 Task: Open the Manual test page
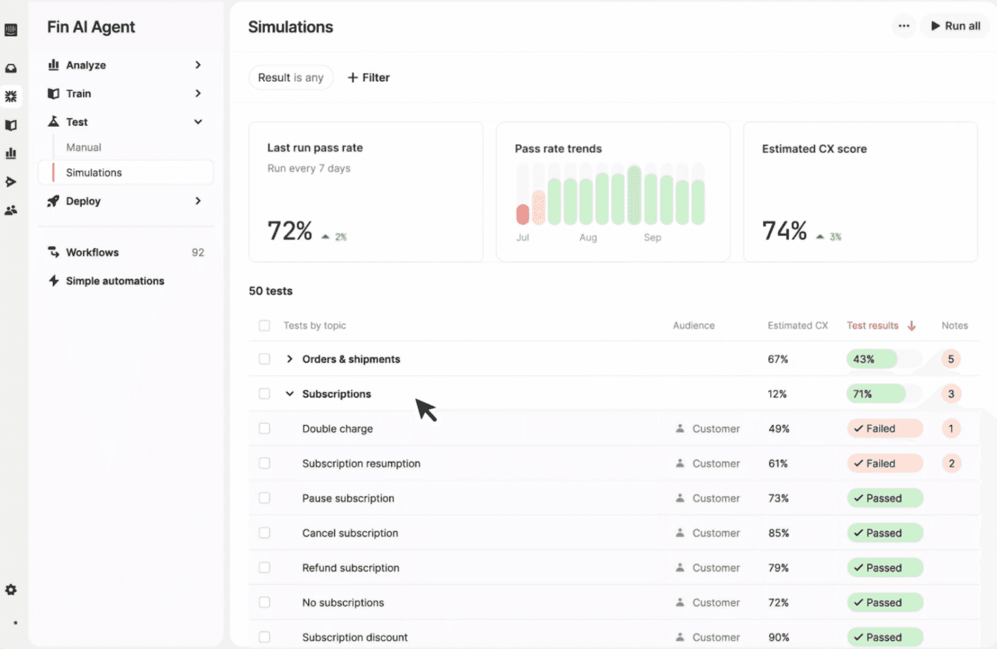pos(84,147)
